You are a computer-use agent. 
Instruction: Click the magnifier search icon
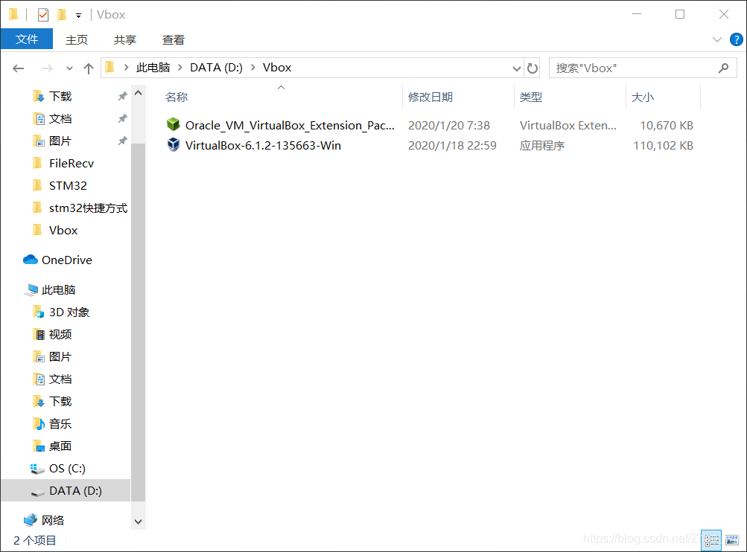[x=724, y=68]
